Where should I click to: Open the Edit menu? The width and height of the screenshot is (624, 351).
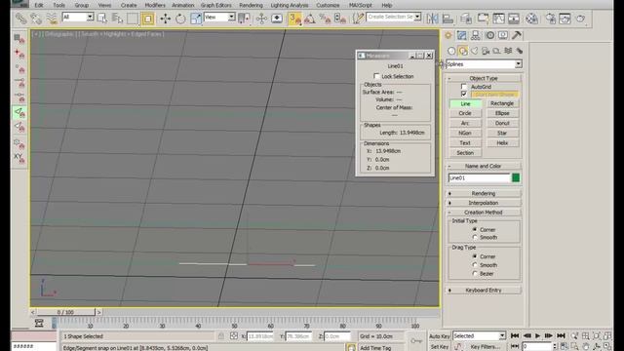pyautogui.click(x=39, y=5)
